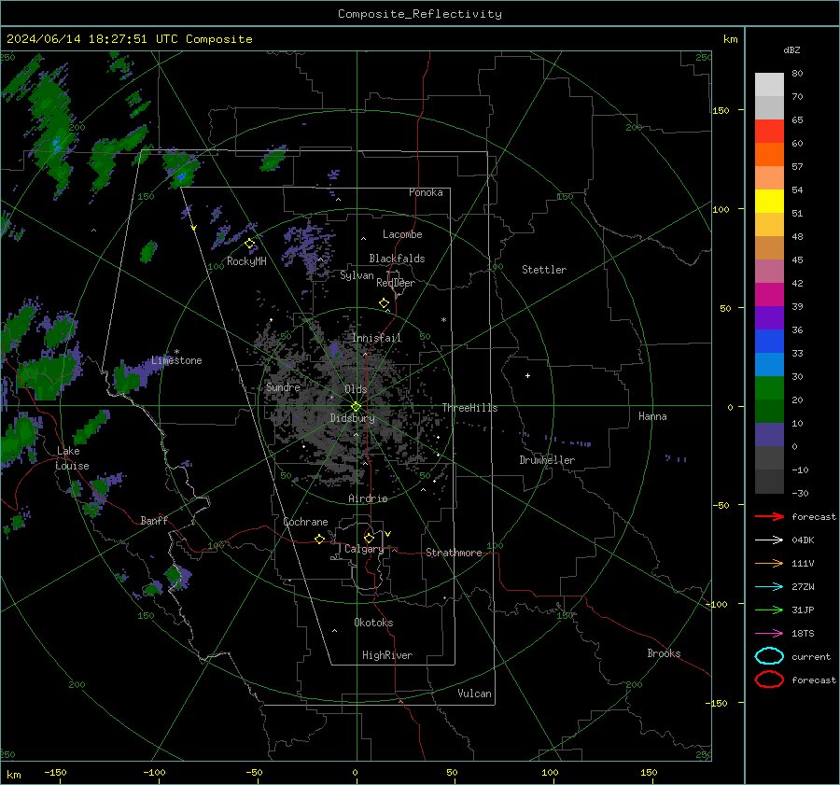
Task: Click the RockyMH label
Action: (x=246, y=261)
